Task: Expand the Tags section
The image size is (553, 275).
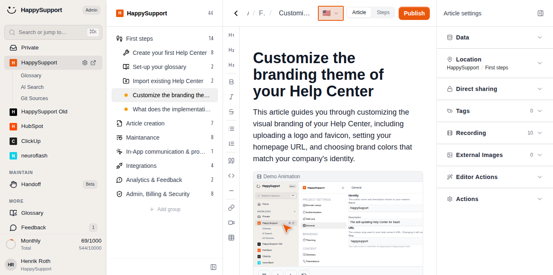Action: click(495, 111)
